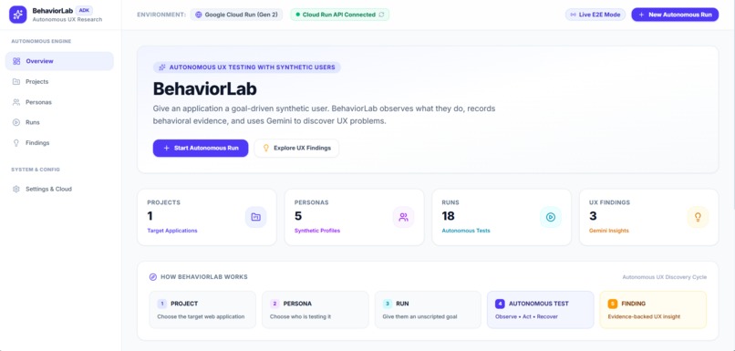Click the BehaviorLab main heading

pyautogui.click(x=205, y=89)
